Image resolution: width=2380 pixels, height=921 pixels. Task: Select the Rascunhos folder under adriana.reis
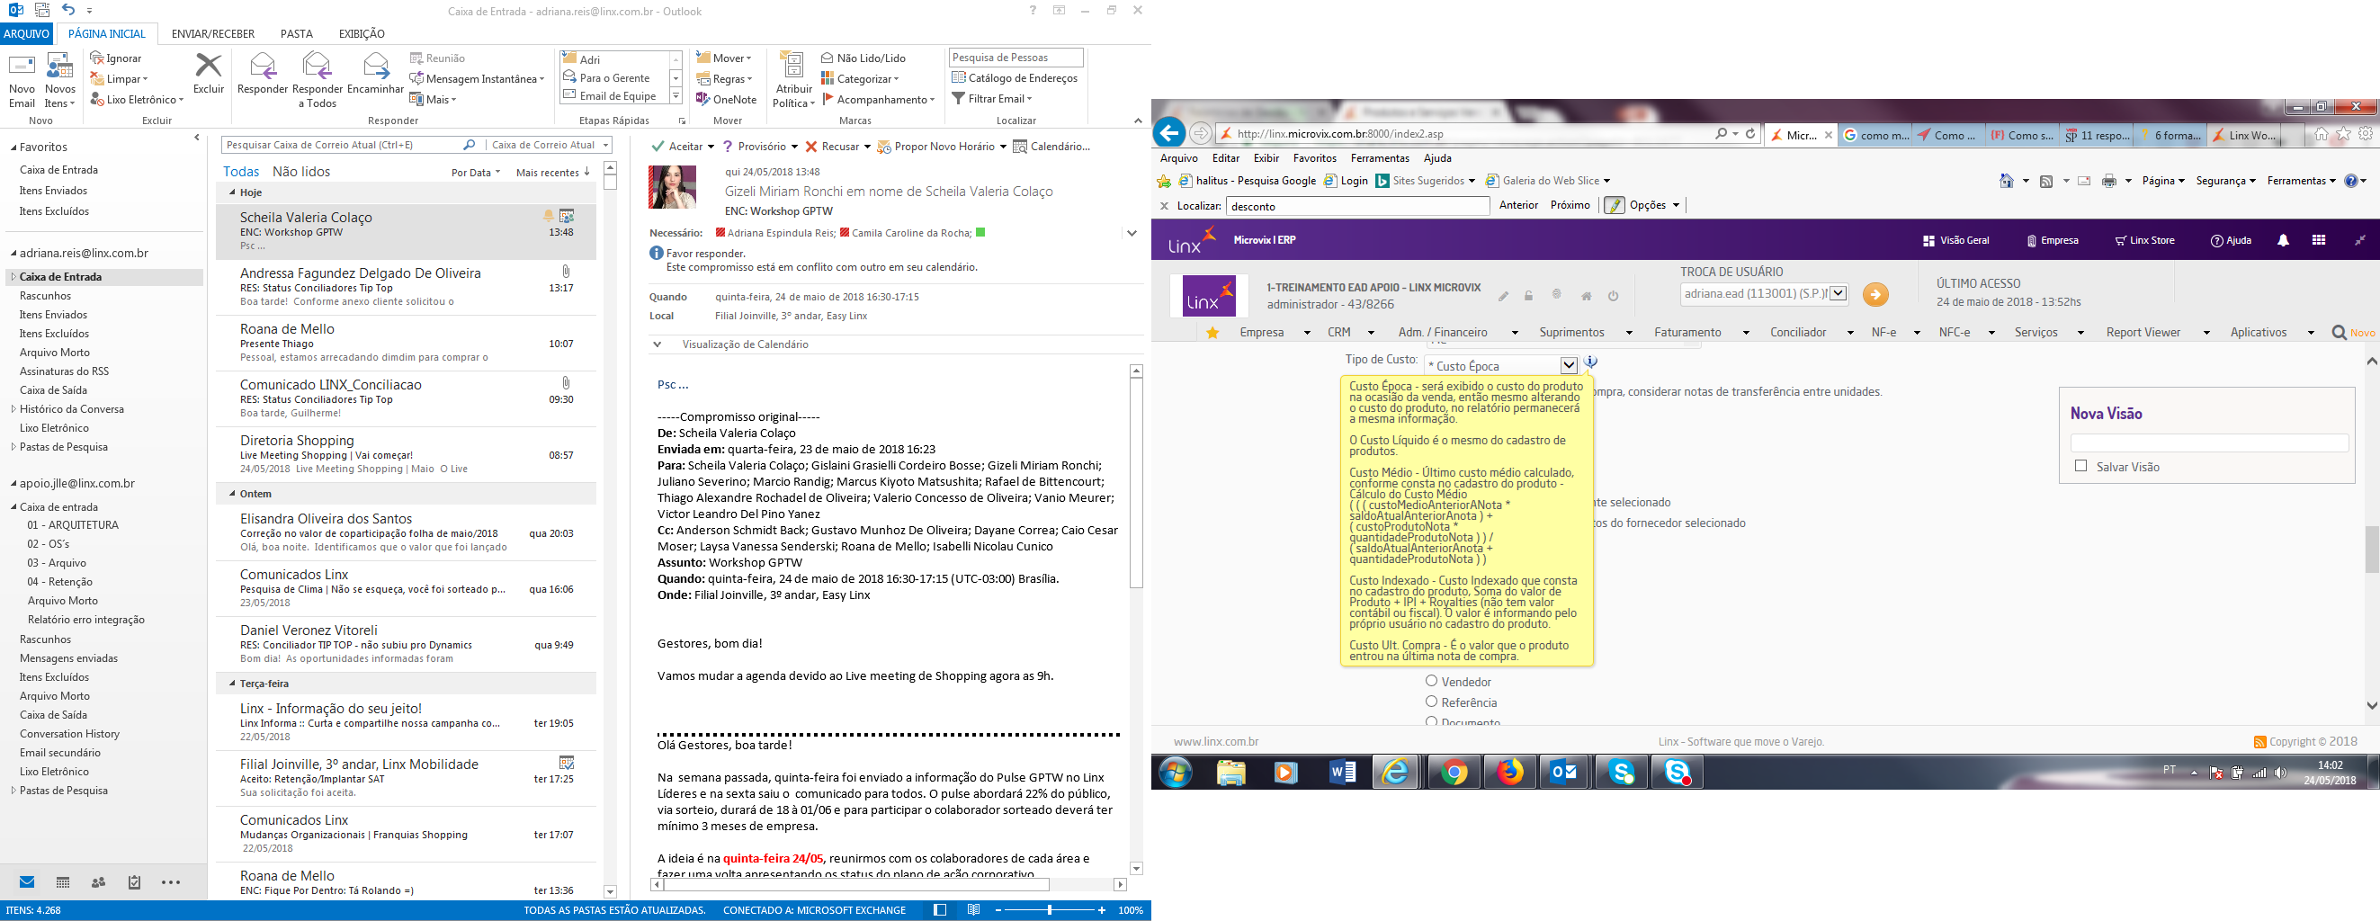(x=45, y=296)
